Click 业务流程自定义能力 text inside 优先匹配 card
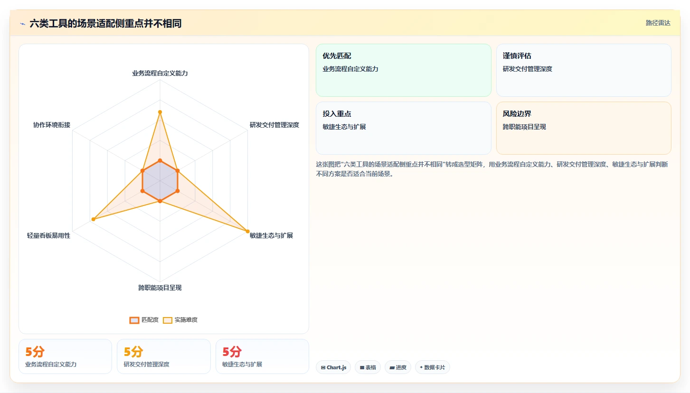The height and width of the screenshot is (393, 690). click(350, 69)
